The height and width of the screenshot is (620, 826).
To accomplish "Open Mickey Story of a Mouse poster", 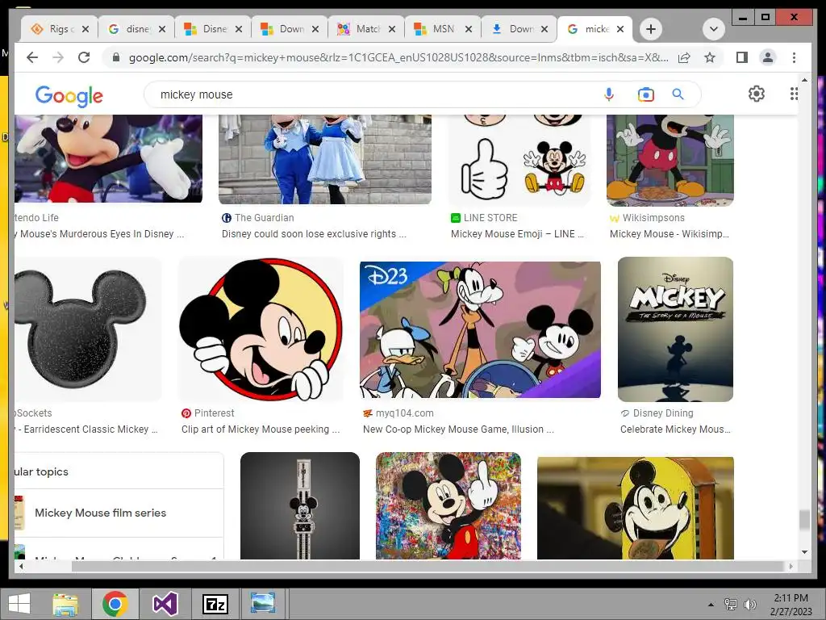I will click(x=675, y=329).
